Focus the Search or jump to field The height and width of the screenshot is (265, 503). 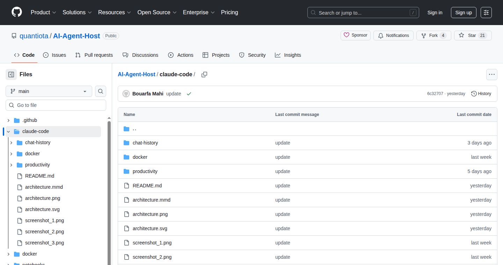click(x=363, y=13)
